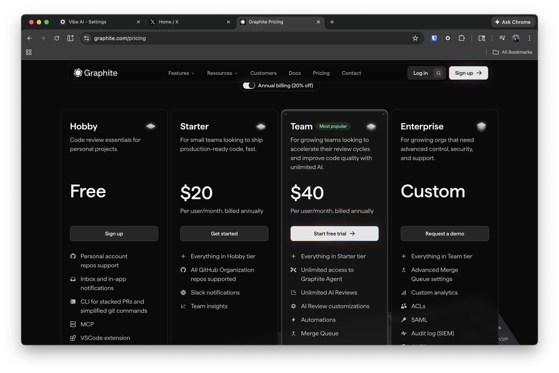Open All Bookmarks folder
559x373 pixels.
(512, 52)
